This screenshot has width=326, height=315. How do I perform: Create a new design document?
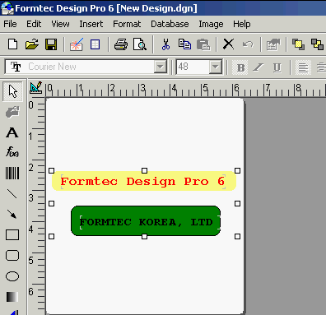point(12,44)
